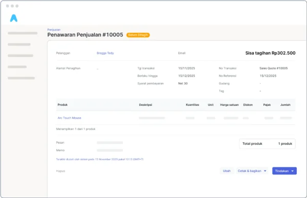Click the arrow on Tindakan button
307x198 pixels.
point(293,171)
